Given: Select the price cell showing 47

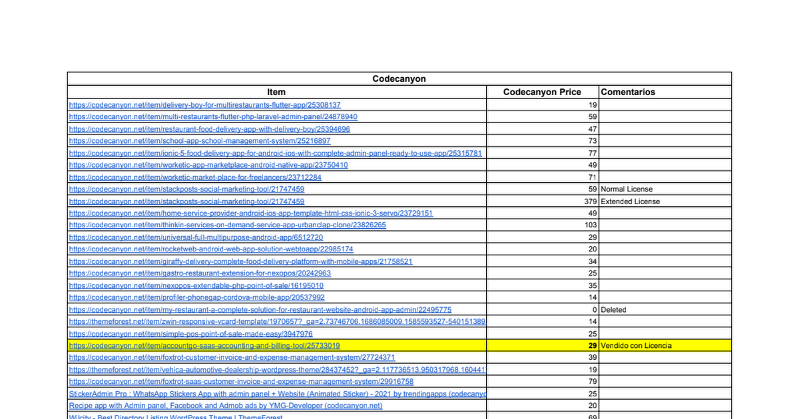Looking at the screenshot, I should click(542, 129).
